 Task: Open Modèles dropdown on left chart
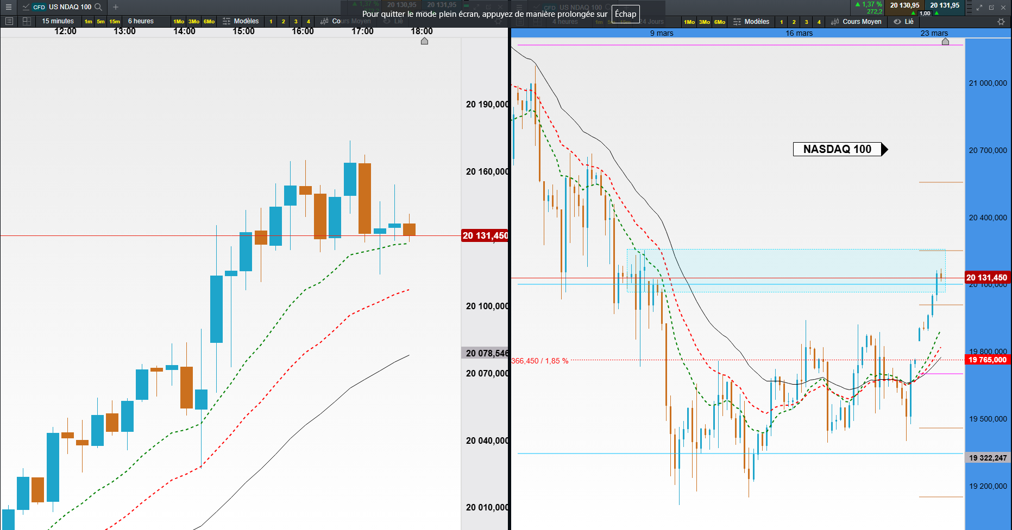[x=241, y=21]
